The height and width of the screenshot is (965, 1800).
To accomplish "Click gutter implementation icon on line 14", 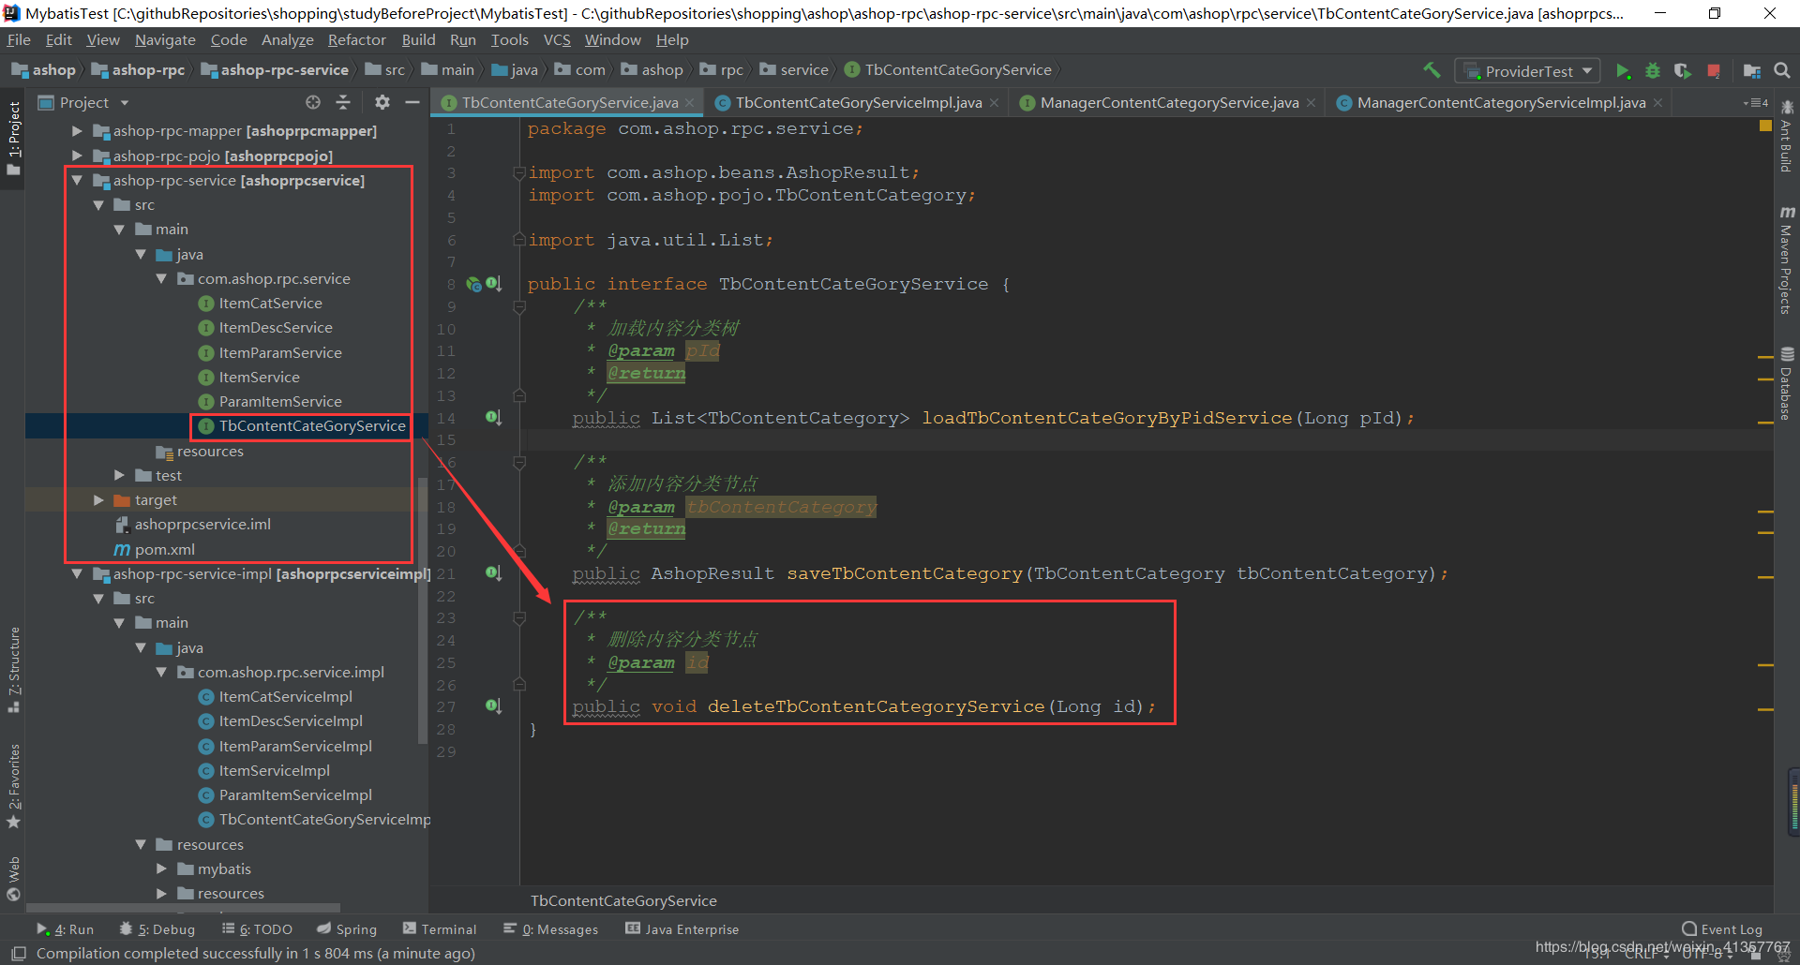I will (493, 417).
